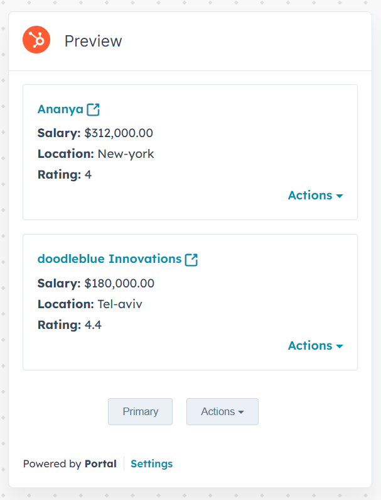The height and width of the screenshot is (500, 381).
Task: Expand Actions dropdown in doodleblue Innovations card
Action: 315,346
